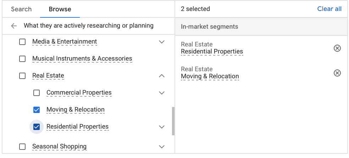The width and height of the screenshot is (349, 158).
Task: Remove Moving & Relocation from selected segments
Action: (x=337, y=73)
